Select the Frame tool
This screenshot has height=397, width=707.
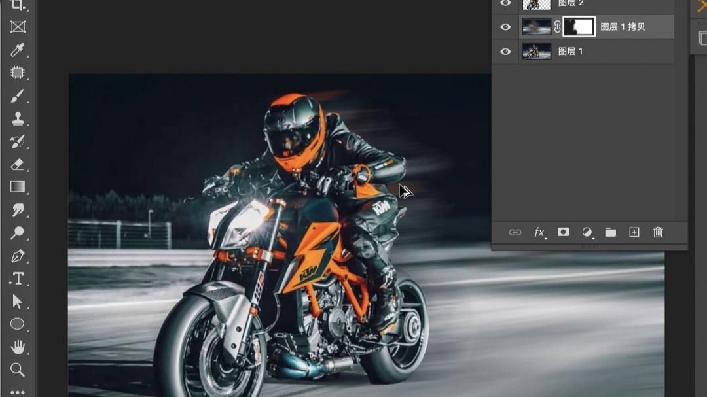click(18, 27)
